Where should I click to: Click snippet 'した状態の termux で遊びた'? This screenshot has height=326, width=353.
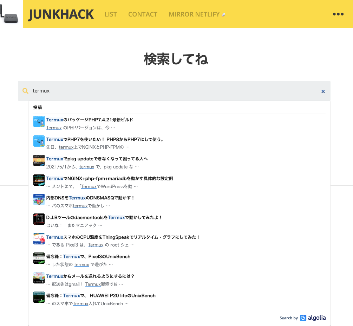pyautogui.click(x=79, y=264)
